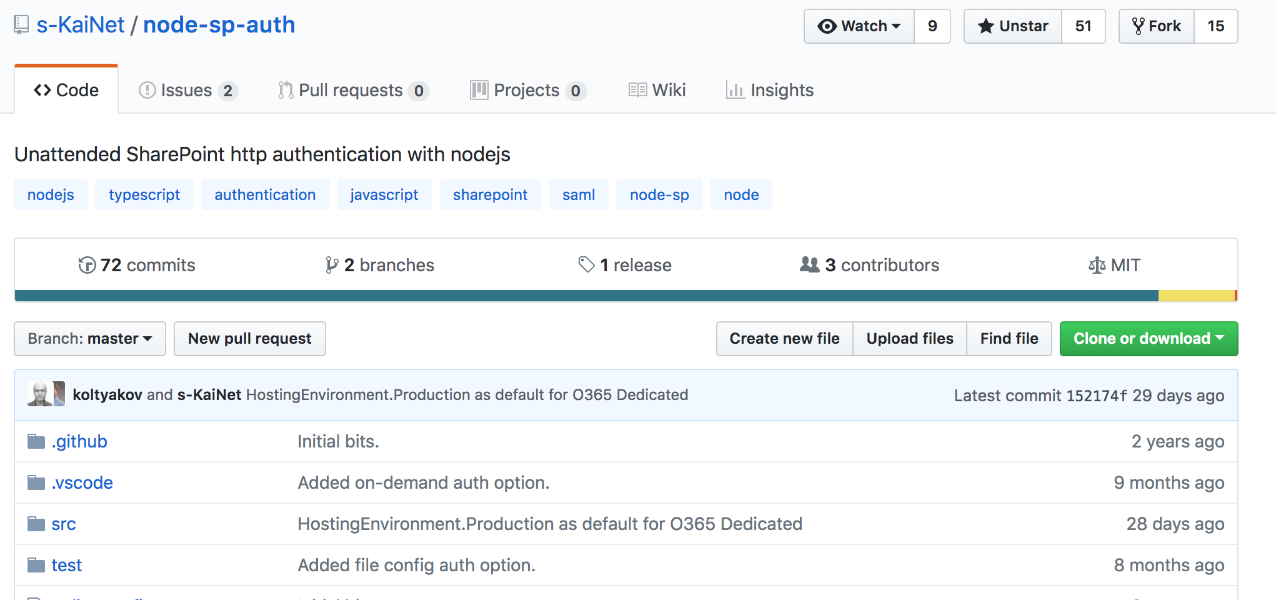
Task: Open the Wiki tab
Action: point(657,91)
